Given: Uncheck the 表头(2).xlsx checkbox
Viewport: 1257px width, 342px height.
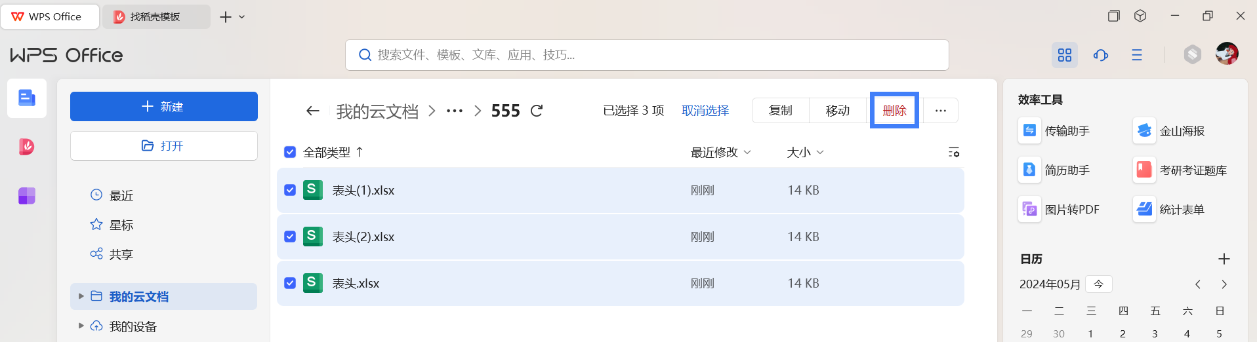Looking at the screenshot, I should pos(290,237).
